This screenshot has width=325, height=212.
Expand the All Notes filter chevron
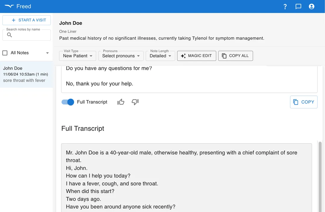[47, 53]
